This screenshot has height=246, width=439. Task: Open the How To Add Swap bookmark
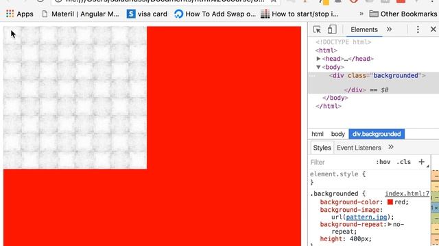click(215, 14)
